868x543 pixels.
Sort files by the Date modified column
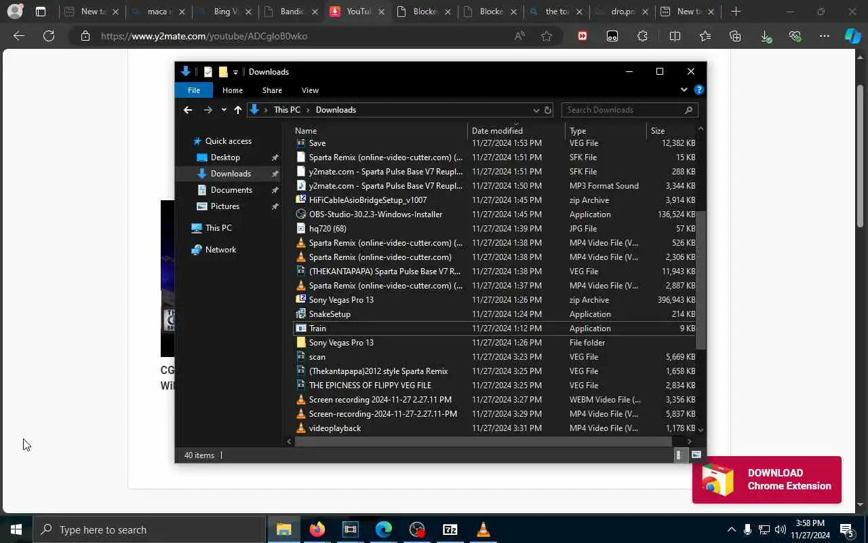point(516,131)
